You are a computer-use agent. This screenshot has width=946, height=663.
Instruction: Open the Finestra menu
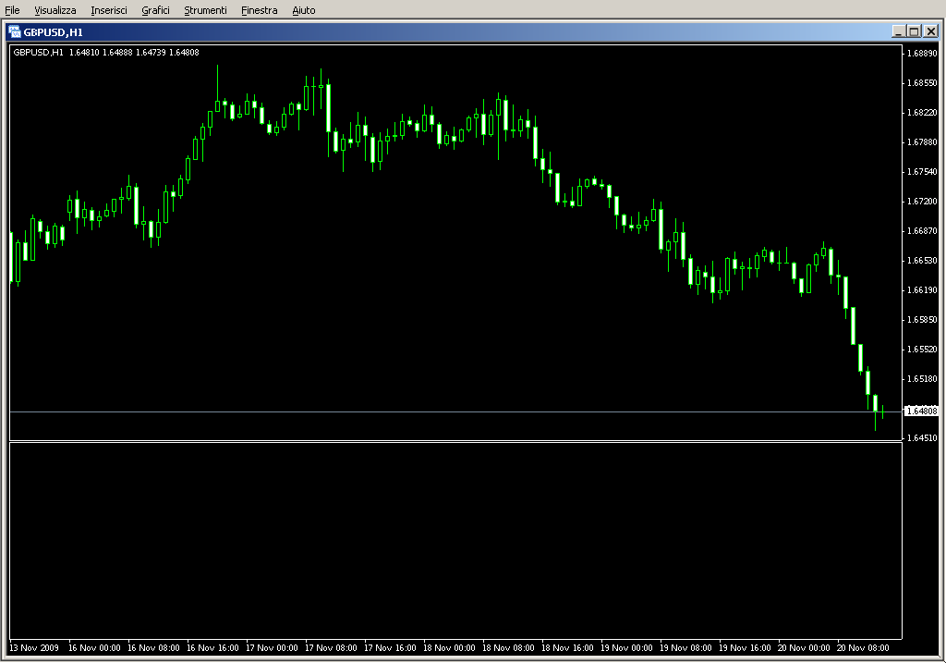pyautogui.click(x=259, y=10)
